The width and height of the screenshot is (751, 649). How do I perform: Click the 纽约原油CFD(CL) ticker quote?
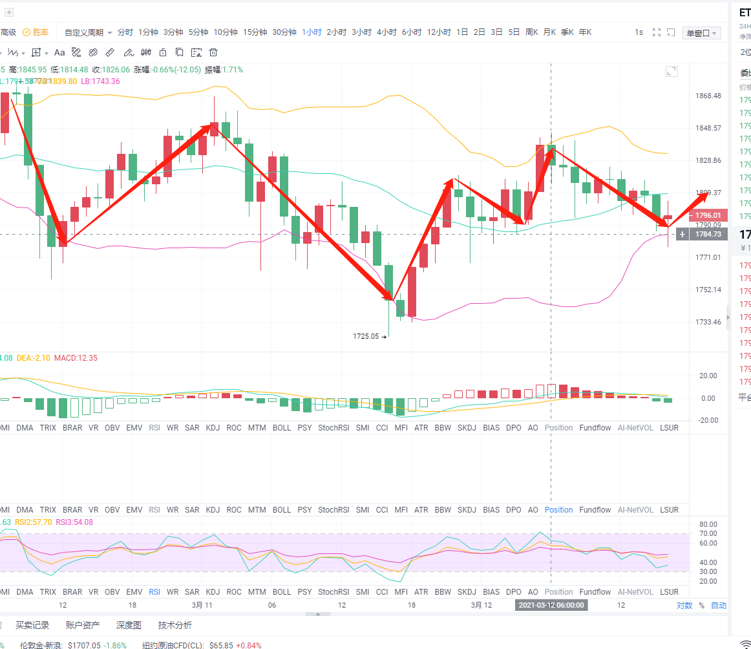[202, 645]
